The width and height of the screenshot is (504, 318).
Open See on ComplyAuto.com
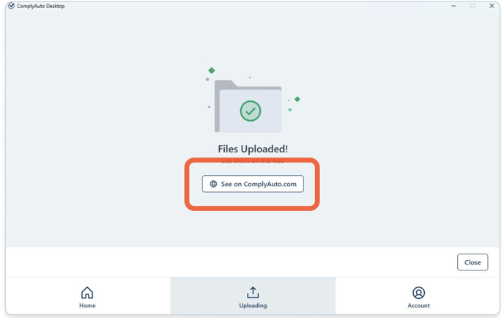[259, 184]
